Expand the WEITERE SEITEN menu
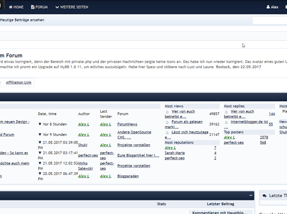This screenshot has height=214, width=287. coord(71,7)
